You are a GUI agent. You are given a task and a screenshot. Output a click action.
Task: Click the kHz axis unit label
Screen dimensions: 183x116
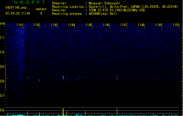point(3,23)
